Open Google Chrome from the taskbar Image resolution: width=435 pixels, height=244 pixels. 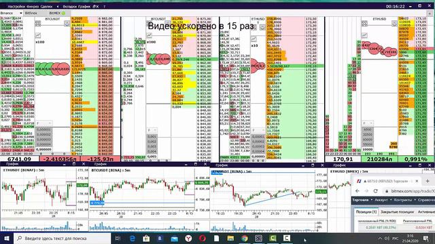[x=245, y=238]
